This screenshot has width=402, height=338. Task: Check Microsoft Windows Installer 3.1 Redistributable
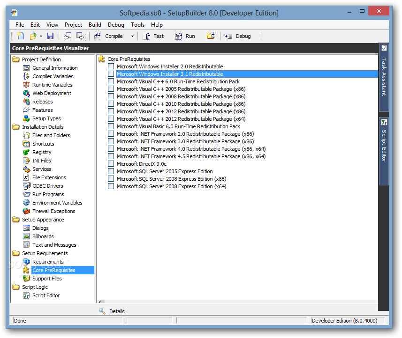pyautogui.click(x=111, y=74)
